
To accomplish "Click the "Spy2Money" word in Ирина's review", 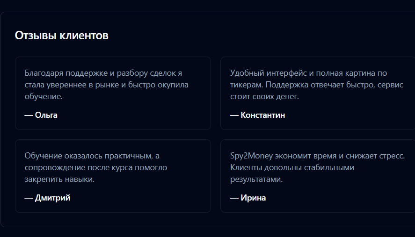I will [251, 156].
